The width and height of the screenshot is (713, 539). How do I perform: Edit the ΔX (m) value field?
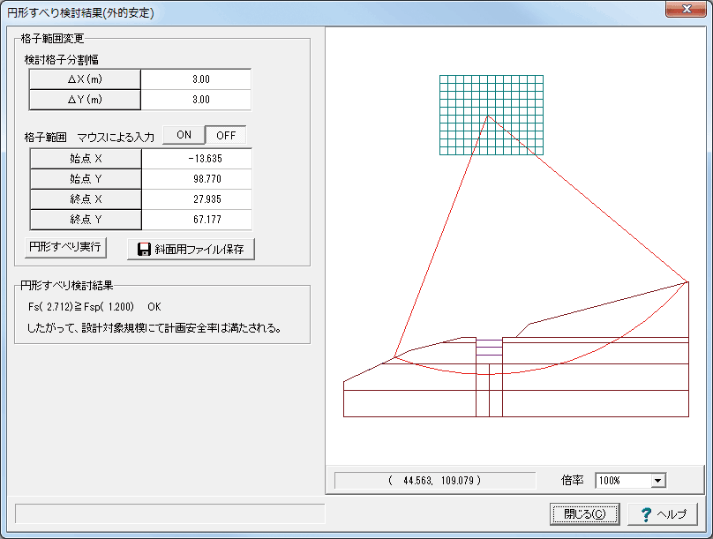(196, 79)
